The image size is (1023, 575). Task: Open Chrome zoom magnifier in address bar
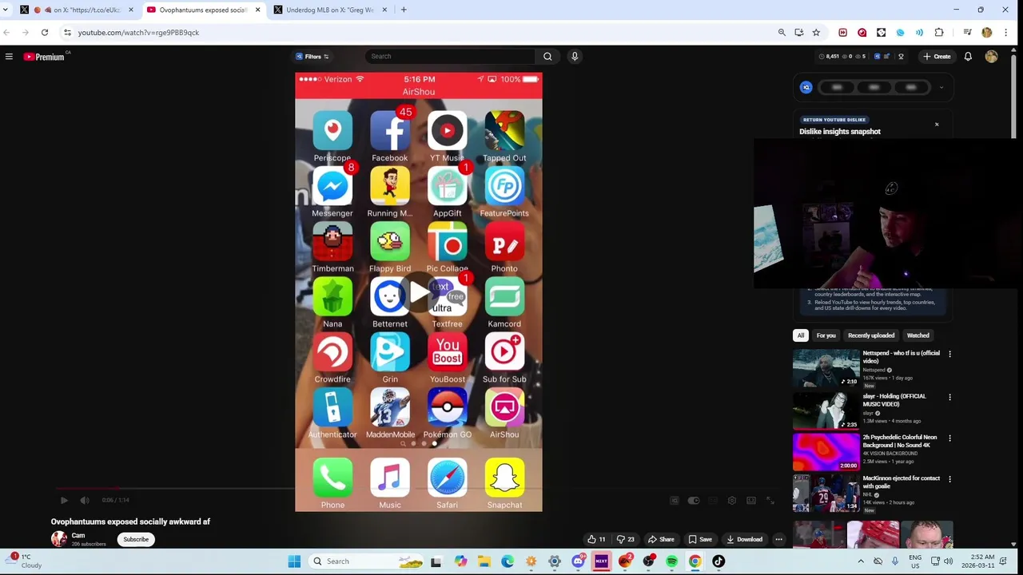coord(782,33)
